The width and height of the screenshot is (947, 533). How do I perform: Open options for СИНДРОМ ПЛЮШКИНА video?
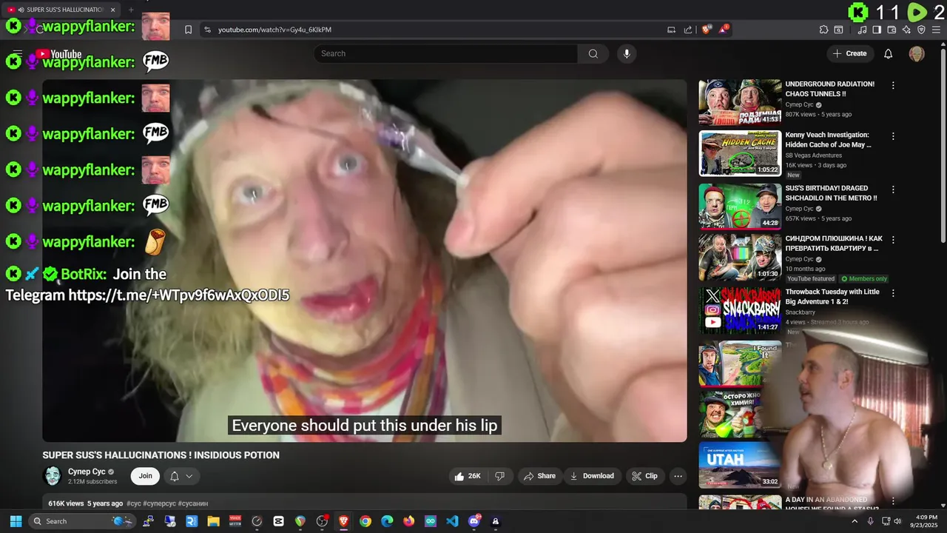click(x=893, y=240)
